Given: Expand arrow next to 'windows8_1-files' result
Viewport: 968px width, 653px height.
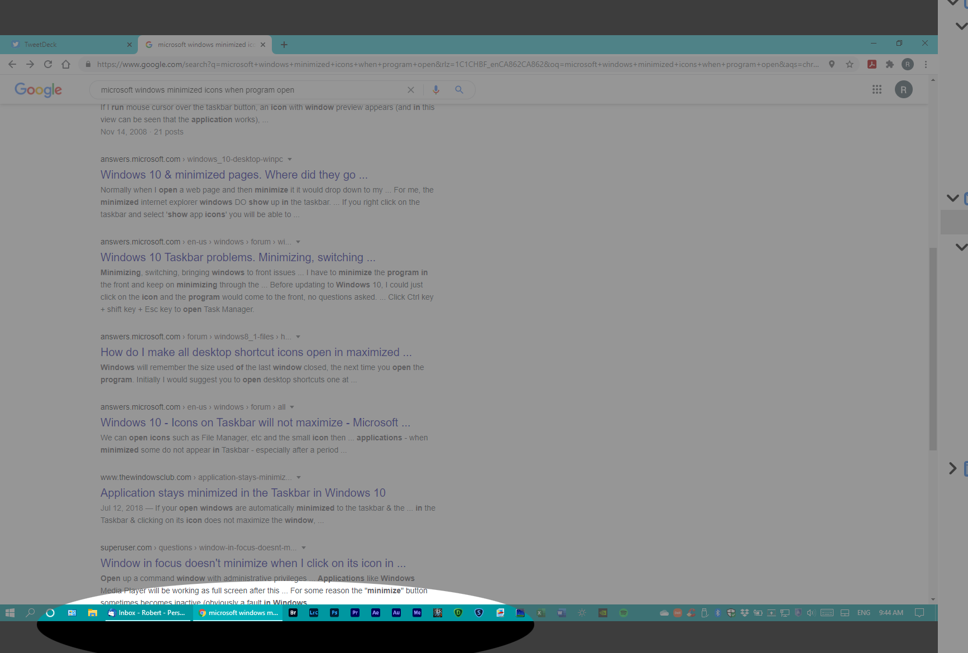Looking at the screenshot, I should (298, 337).
